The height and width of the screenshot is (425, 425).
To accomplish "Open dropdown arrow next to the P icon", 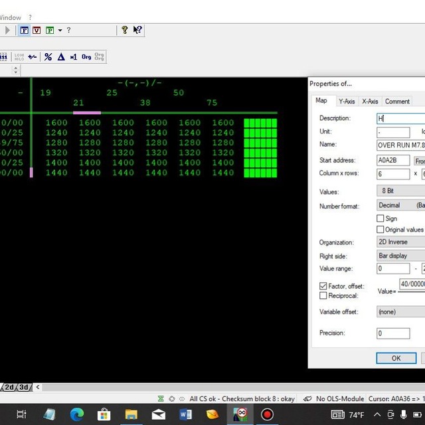I will pos(60,31).
